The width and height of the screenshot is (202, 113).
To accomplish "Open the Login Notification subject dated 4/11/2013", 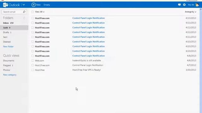I will coord(88,37).
